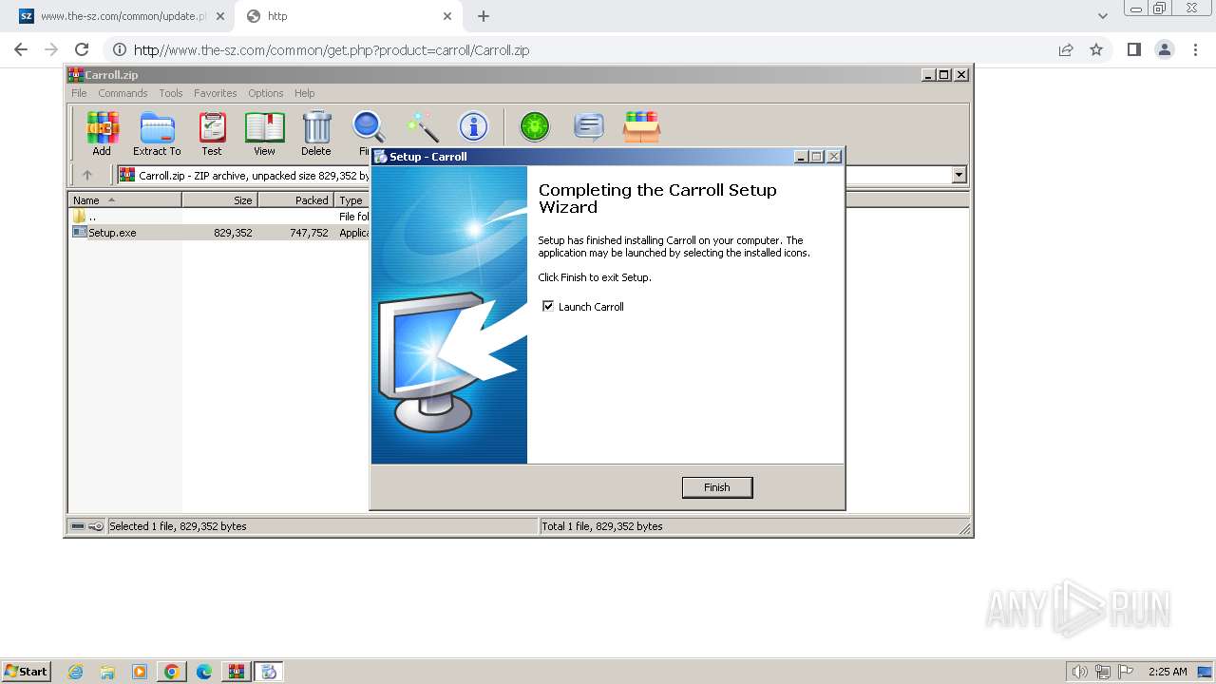Image resolution: width=1216 pixels, height=684 pixels.
Task: Open the Favorites menu
Action: (x=216, y=93)
